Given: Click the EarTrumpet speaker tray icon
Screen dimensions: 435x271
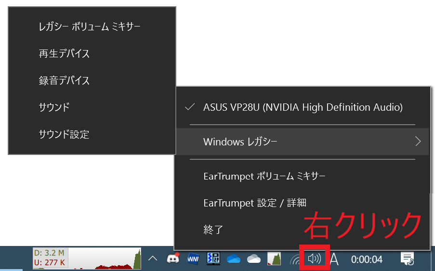Looking at the screenshot, I should point(314,258).
